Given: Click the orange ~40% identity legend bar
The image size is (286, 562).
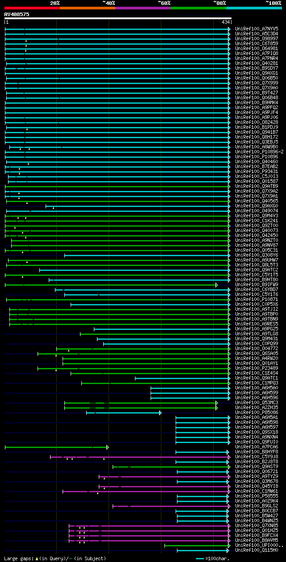Looking at the screenshot, I should point(88,8).
